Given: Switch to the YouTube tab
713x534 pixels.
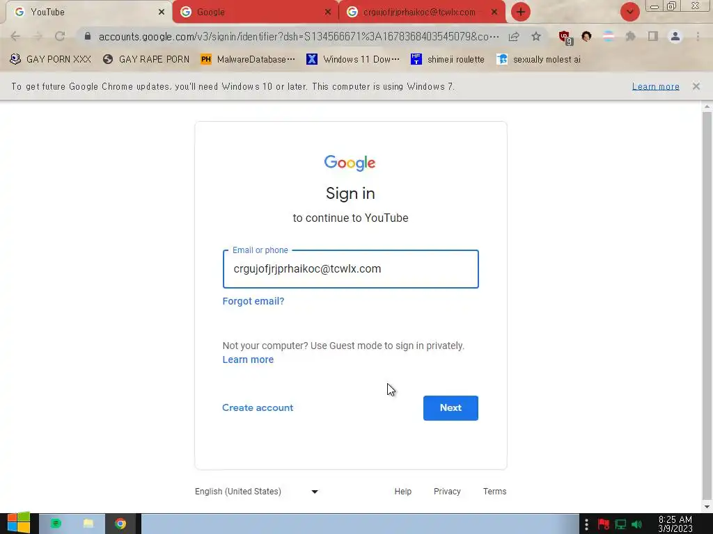Looking at the screenshot, I should coord(88,13).
